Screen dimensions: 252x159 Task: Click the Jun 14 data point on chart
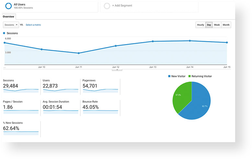pyautogui.click(x=190, y=41)
